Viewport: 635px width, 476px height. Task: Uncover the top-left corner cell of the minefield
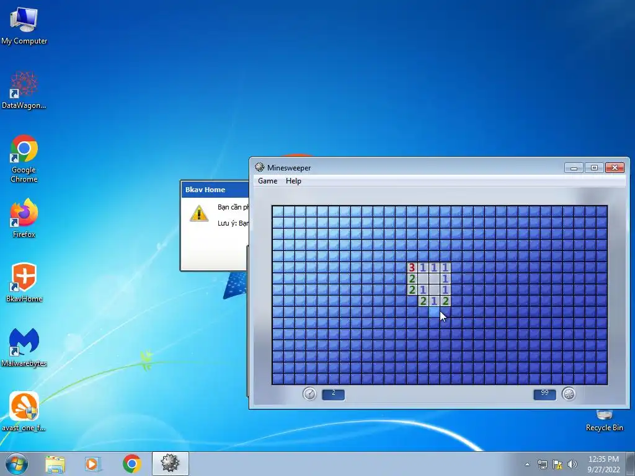click(278, 211)
